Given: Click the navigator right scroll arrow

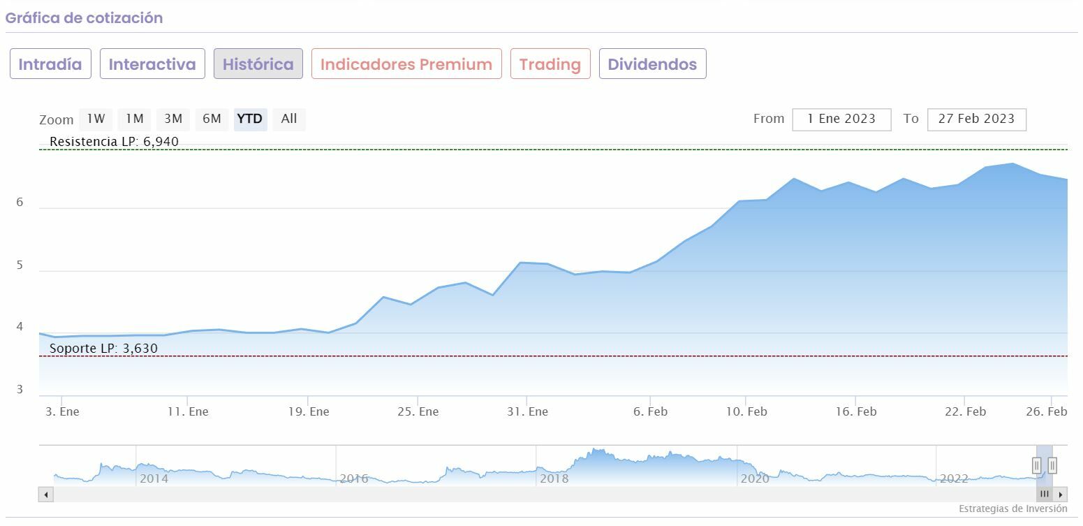Looking at the screenshot, I should click(1061, 495).
